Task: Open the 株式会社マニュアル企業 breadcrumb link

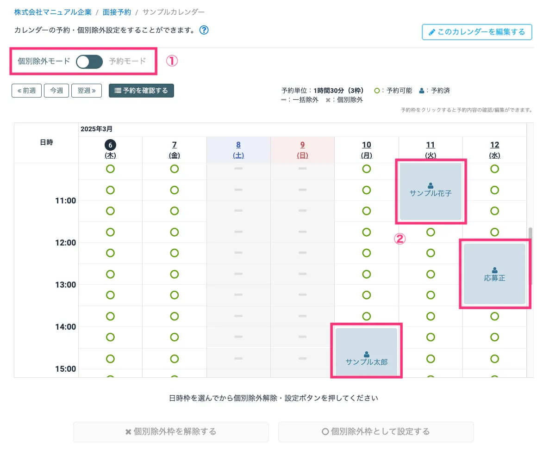Action: [52, 12]
